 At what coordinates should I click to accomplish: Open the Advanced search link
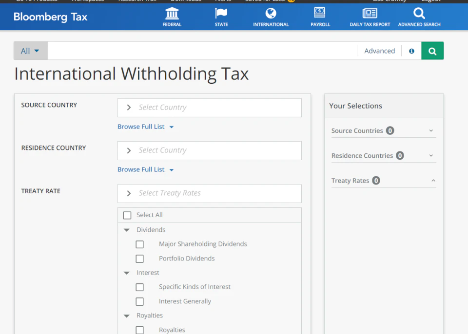click(x=379, y=51)
